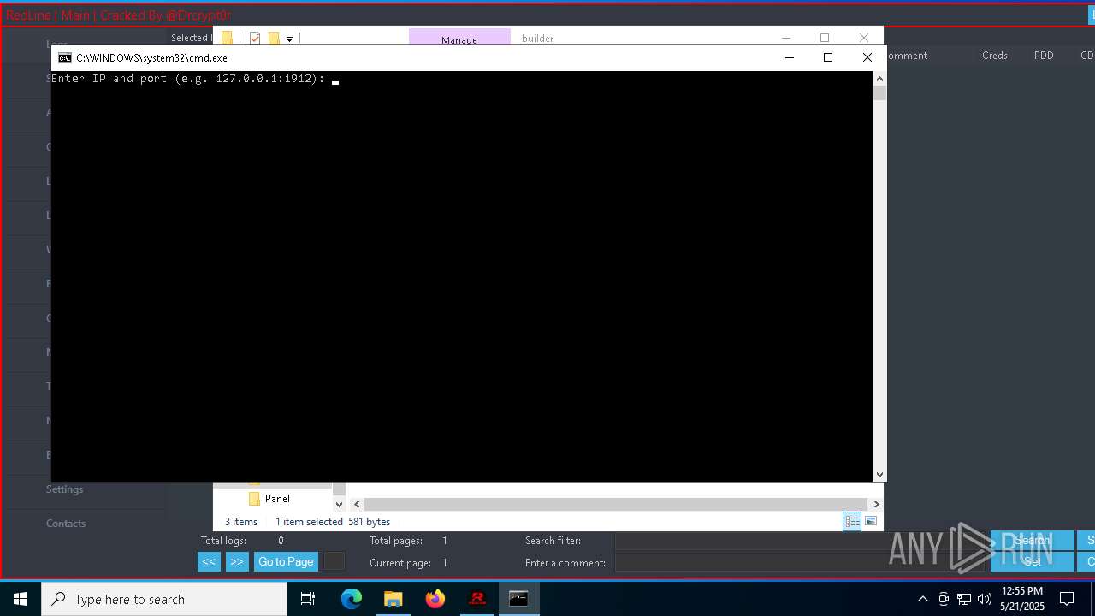This screenshot has width=1095, height=616.
Task: Switch to the Manage ribbon tab
Action: pyautogui.click(x=459, y=39)
